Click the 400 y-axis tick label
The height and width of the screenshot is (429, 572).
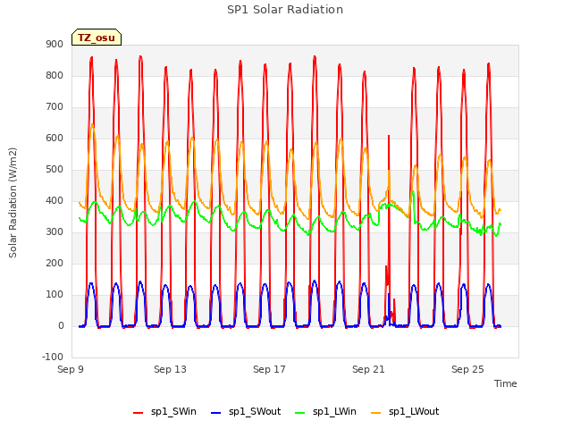pos(55,200)
